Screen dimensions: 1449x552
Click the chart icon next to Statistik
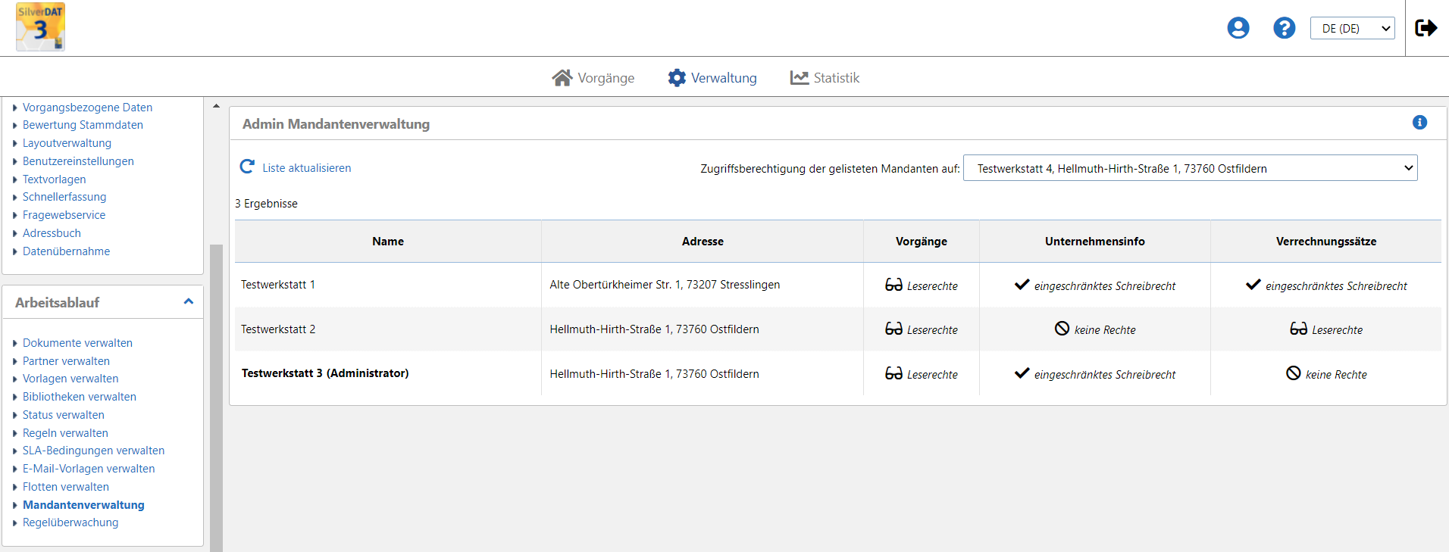[800, 78]
